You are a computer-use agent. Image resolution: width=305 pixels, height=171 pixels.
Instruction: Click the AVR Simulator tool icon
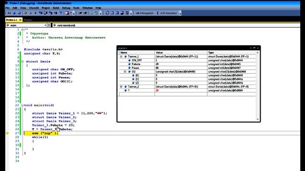[158, 13]
